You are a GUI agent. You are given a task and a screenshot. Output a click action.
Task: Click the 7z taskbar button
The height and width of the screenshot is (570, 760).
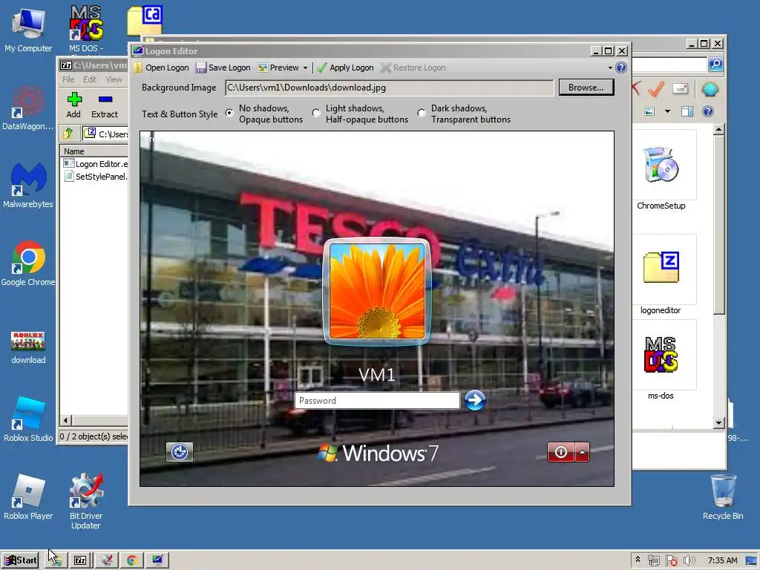[x=80, y=560]
